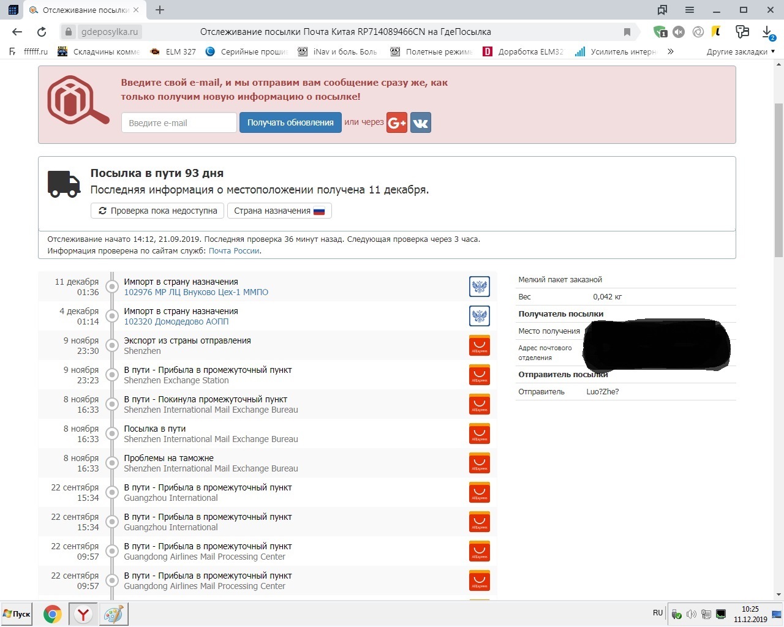
Task: Open 'Складчины комме' bookmark
Action: (99, 52)
